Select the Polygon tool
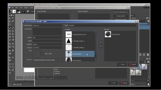The height and width of the screenshot is (90, 161). click(10, 34)
